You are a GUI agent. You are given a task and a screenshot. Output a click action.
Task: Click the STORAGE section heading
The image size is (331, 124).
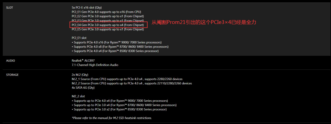tap(12, 75)
